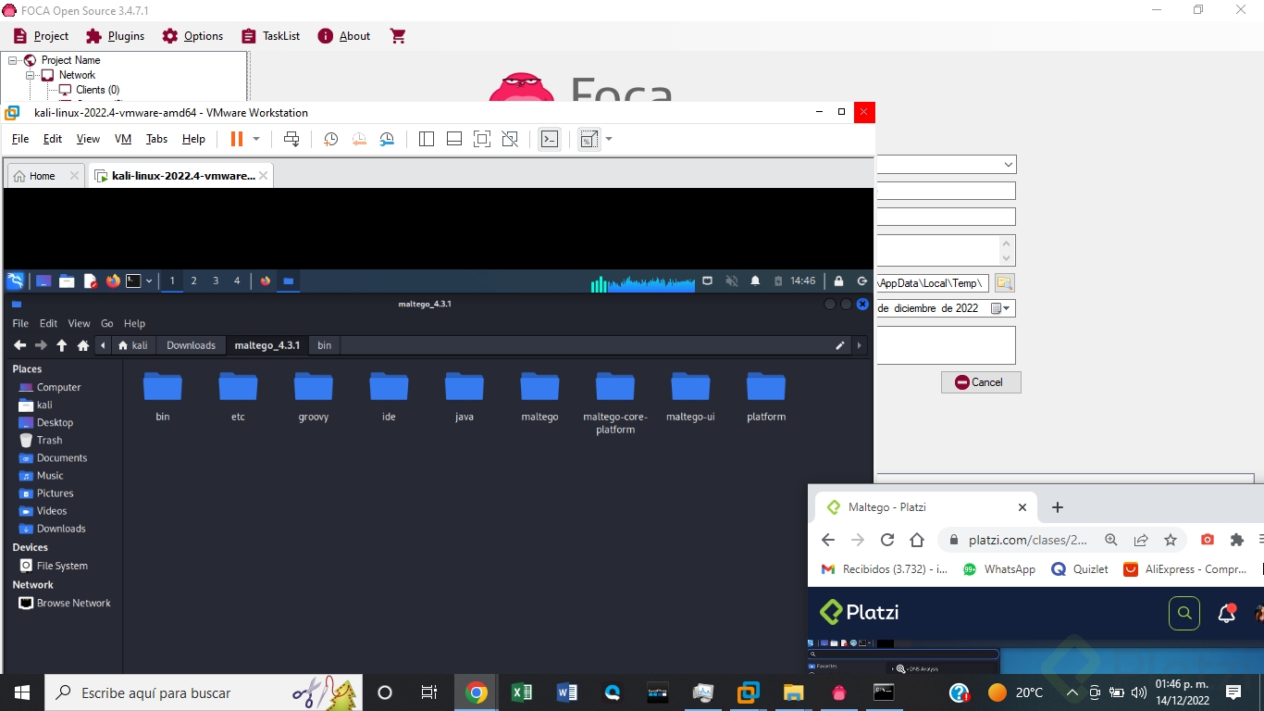The image size is (1264, 711).
Task: Bookmark the Platzi page with the star icon
Action: pyautogui.click(x=1171, y=540)
